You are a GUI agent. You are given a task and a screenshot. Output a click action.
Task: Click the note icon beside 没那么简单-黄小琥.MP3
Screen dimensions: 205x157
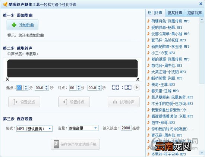[148, 34]
